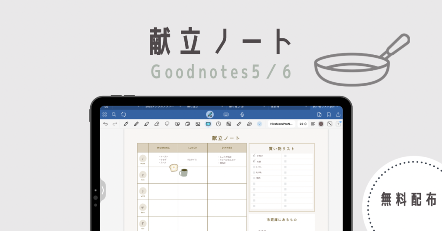The width and height of the screenshot is (442, 231).
Task: Tap the オムライス lunch entry
Action: tap(192, 159)
